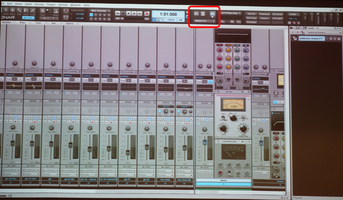The image size is (343, 200).
Task: Click the Master bus volume fader
Action: 205,142
